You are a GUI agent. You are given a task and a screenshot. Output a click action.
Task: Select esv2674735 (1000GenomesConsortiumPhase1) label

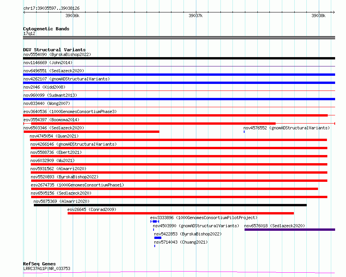click(77, 185)
